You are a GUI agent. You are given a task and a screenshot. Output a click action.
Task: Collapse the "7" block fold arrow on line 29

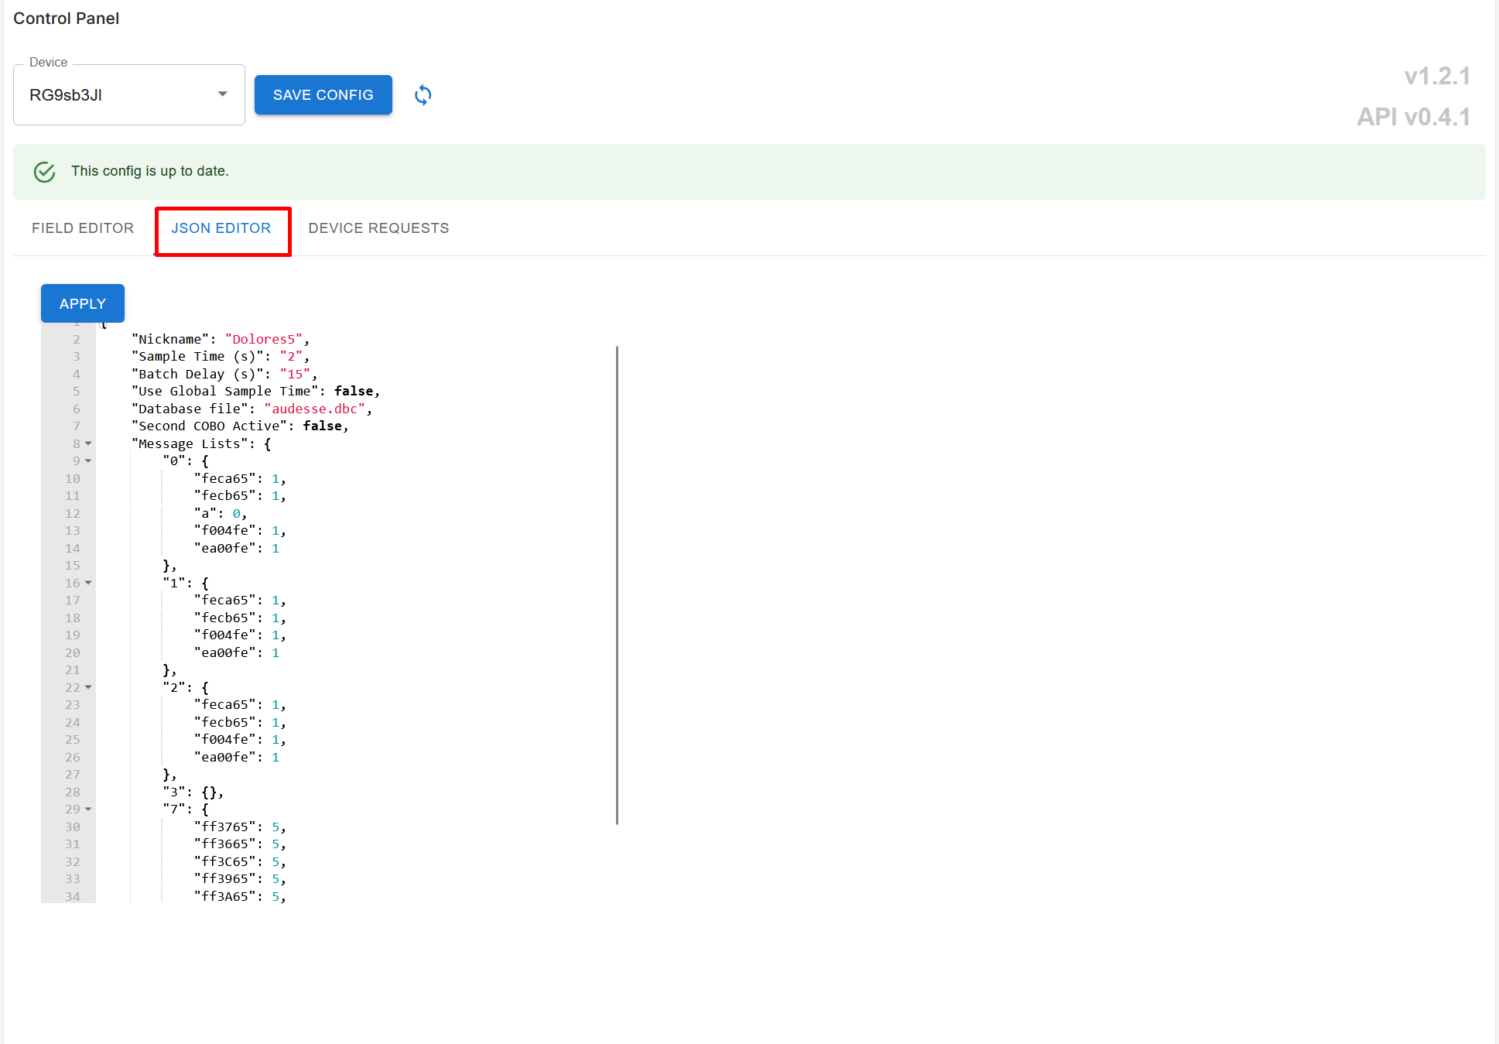coord(88,810)
